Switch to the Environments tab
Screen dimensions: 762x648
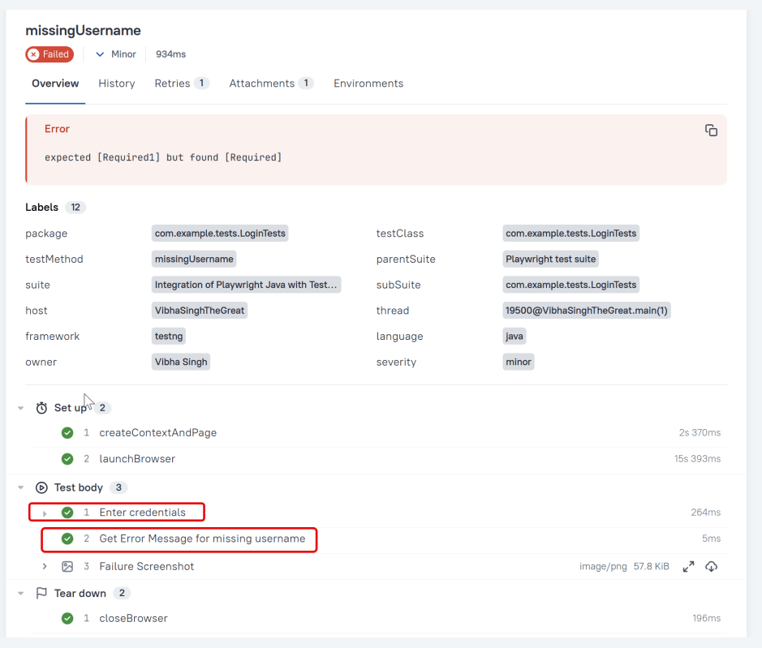(x=368, y=84)
